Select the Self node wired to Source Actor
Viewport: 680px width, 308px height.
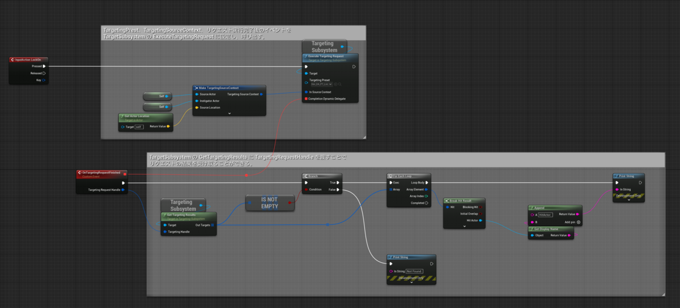(x=158, y=96)
